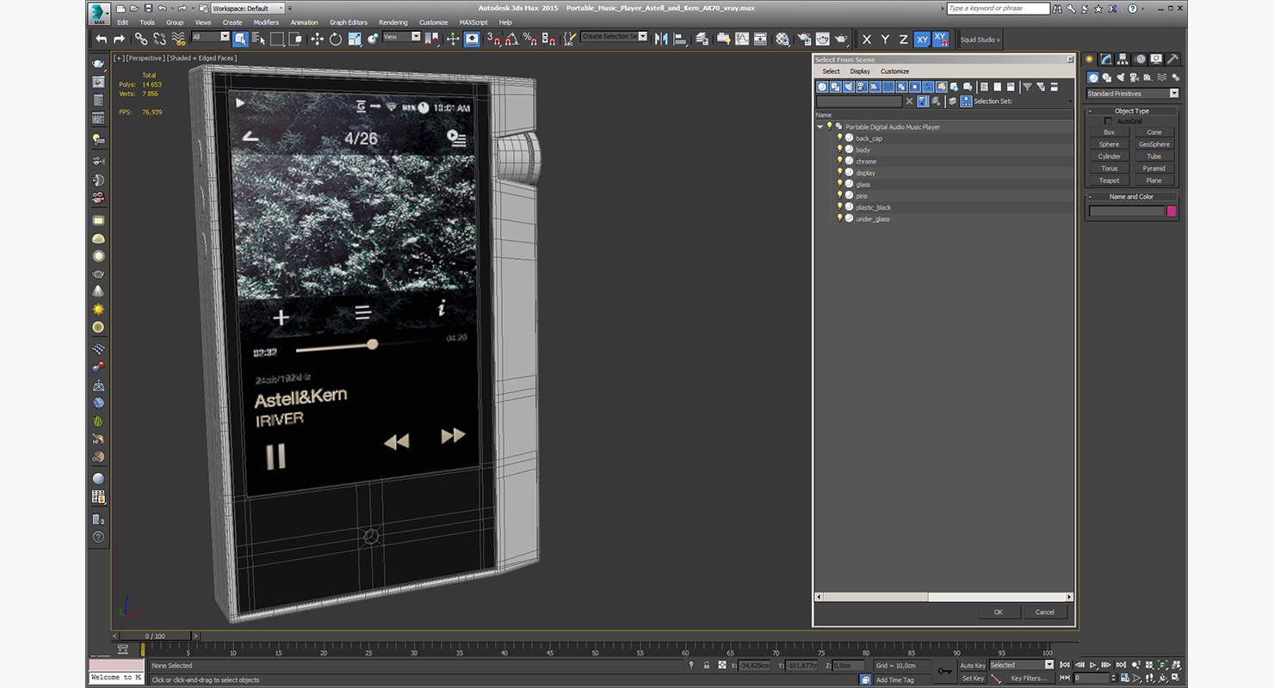Toggle Display Geometry filter in Select From Scene
This screenshot has width=1274, height=688.
tap(822, 87)
